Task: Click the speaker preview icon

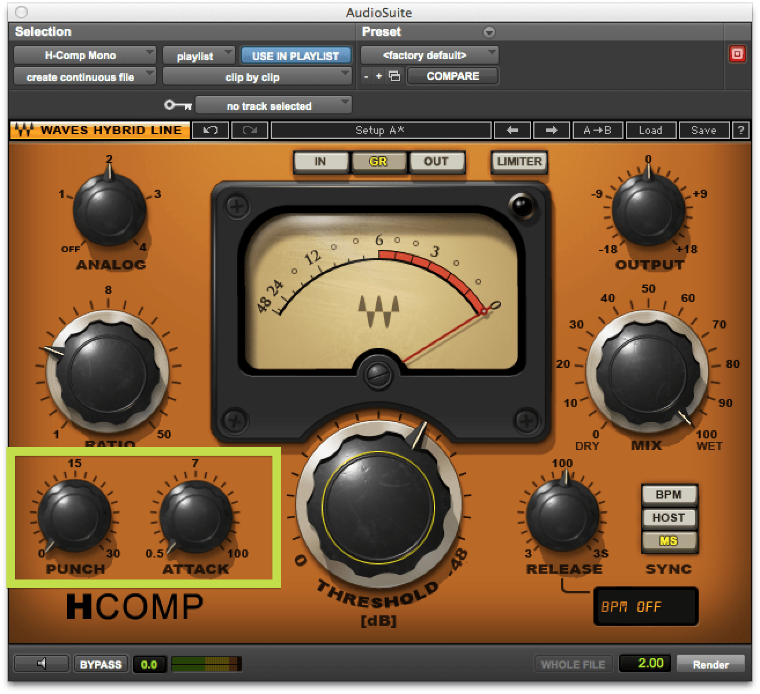Action: pyautogui.click(x=42, y=664)
